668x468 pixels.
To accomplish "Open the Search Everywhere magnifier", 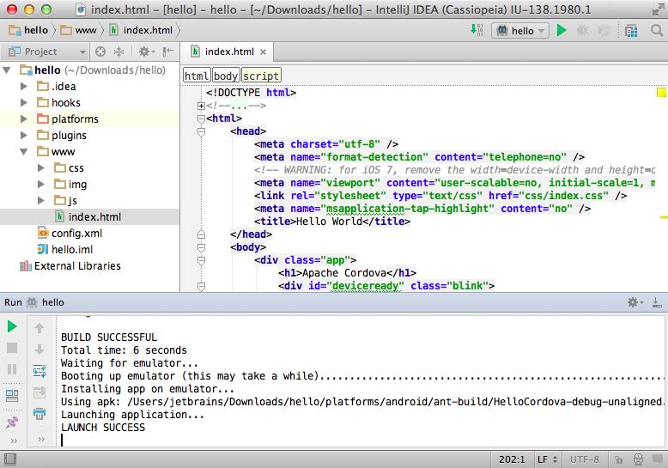I will point(657,30).
